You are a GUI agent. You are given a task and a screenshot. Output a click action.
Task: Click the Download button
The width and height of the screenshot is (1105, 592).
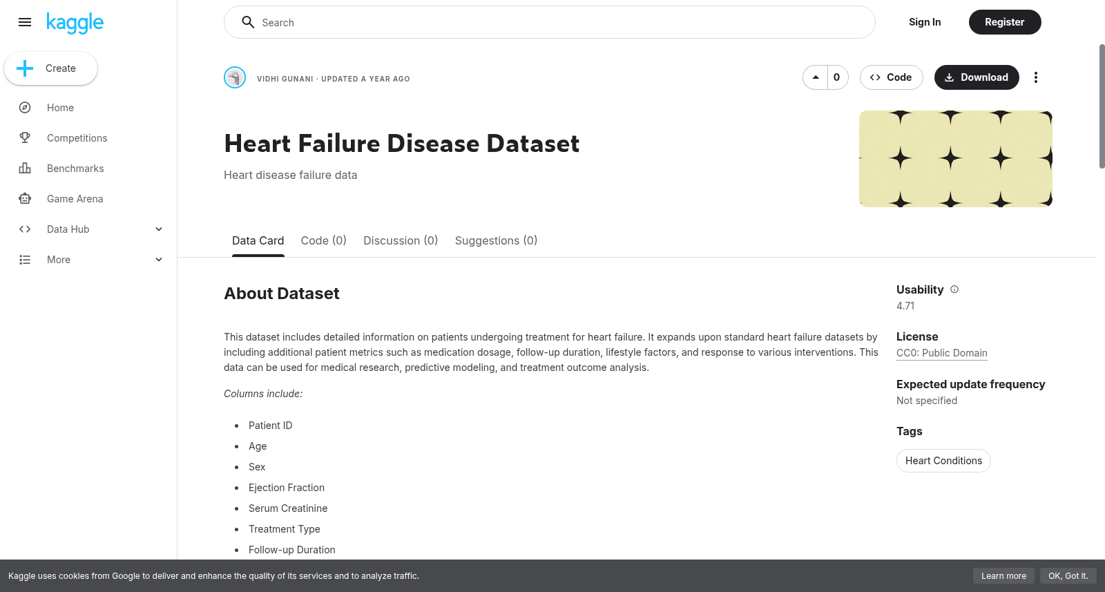977,77
